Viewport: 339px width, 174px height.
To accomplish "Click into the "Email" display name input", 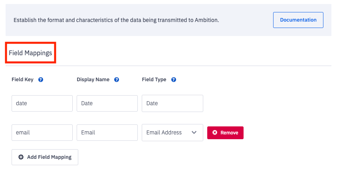I will click(x=107, y=133).
